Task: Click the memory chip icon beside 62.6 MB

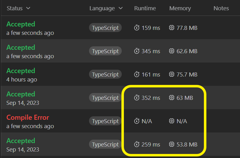Action: point(172,51)
